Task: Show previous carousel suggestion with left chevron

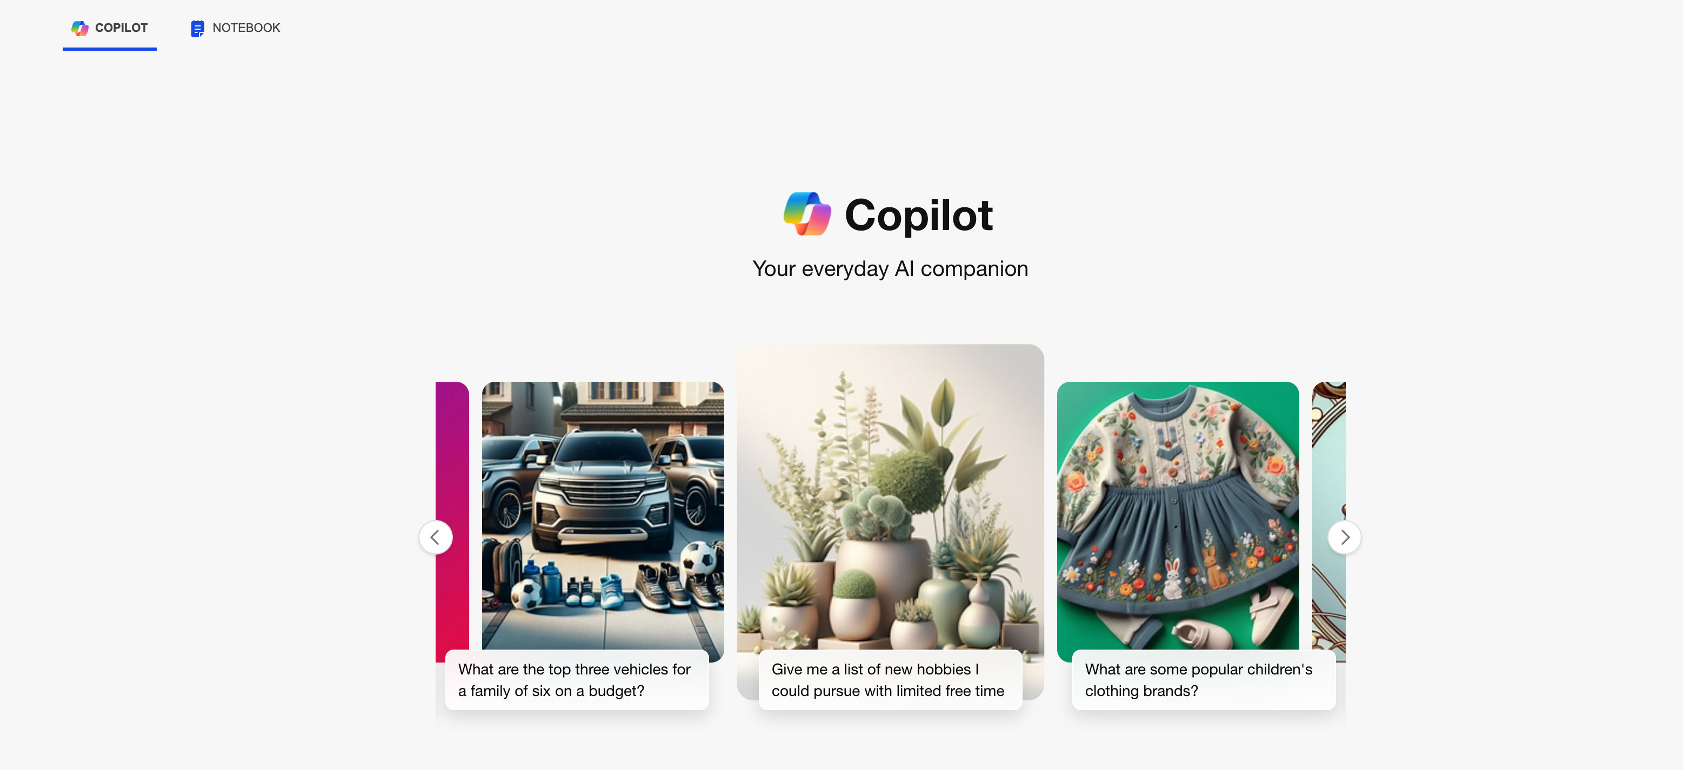Action: (x=435, y=537)
